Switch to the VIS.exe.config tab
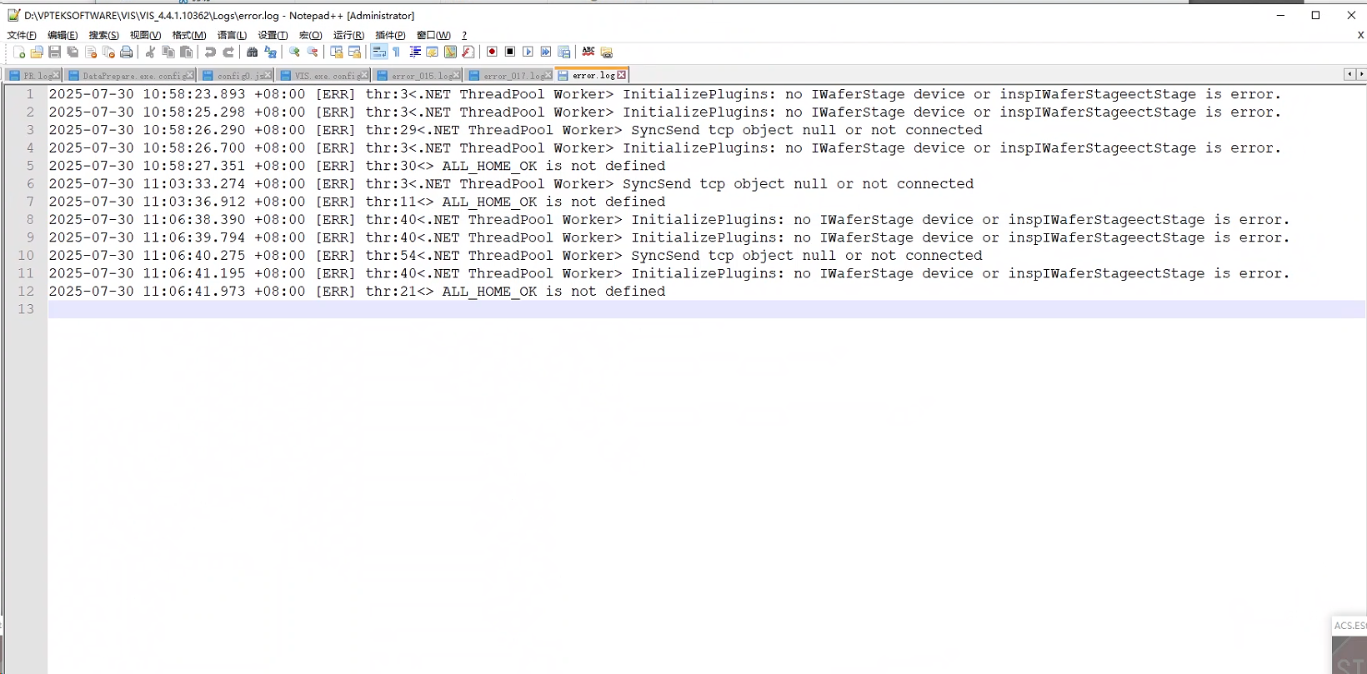The image size is (1367, 674). point(326,76)
